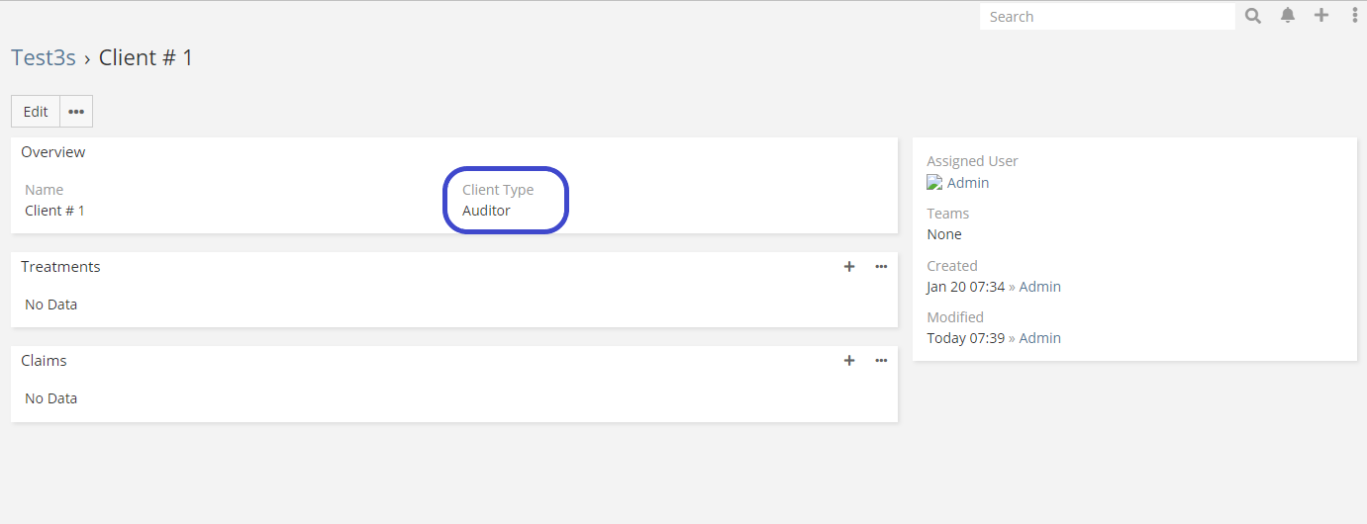Add a new Treatment with the plus icon

click(849, 267)
